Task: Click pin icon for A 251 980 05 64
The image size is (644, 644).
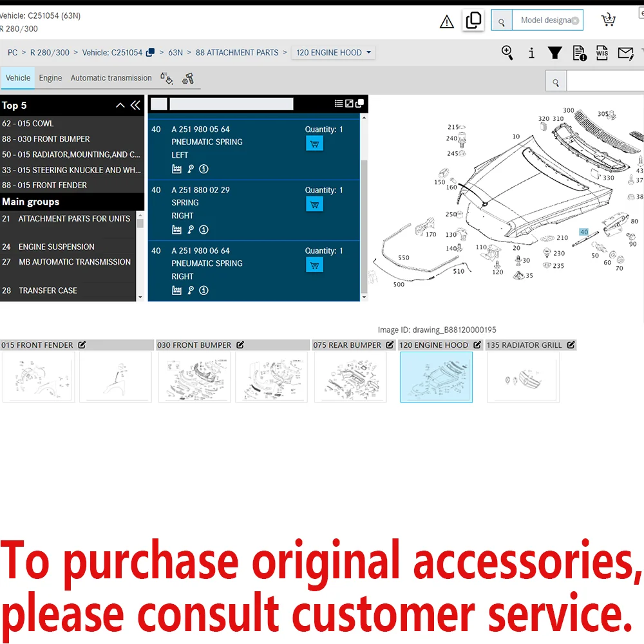Action: coord(191,169)
